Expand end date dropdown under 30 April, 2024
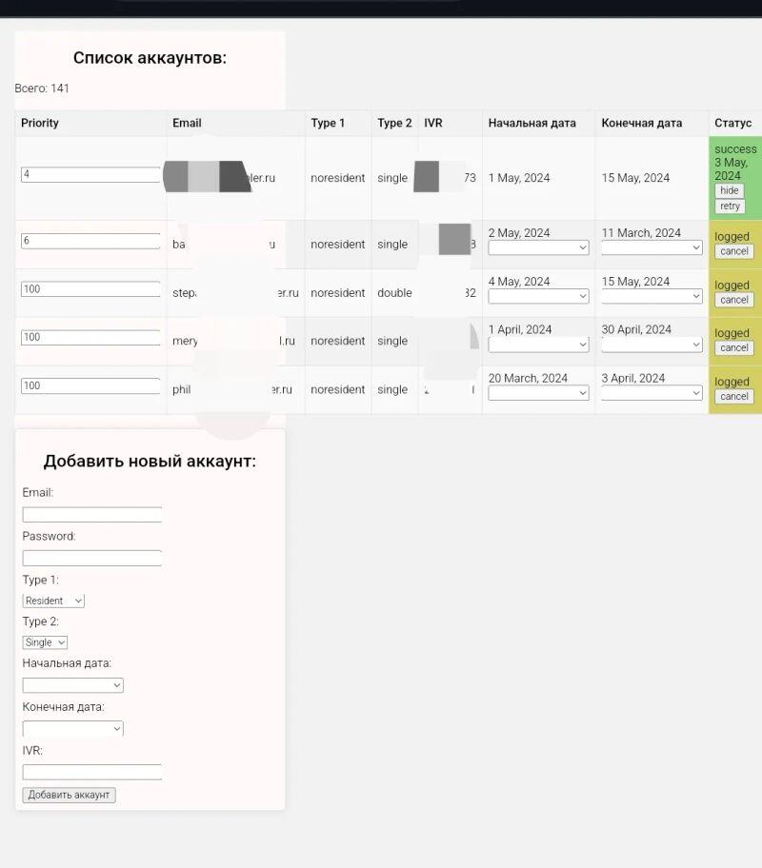 click(652, 345)
